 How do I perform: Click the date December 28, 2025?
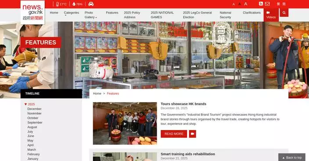coord(174,108)
